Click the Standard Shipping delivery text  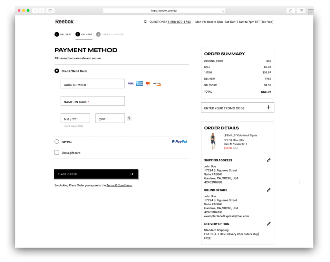point(216,230)
